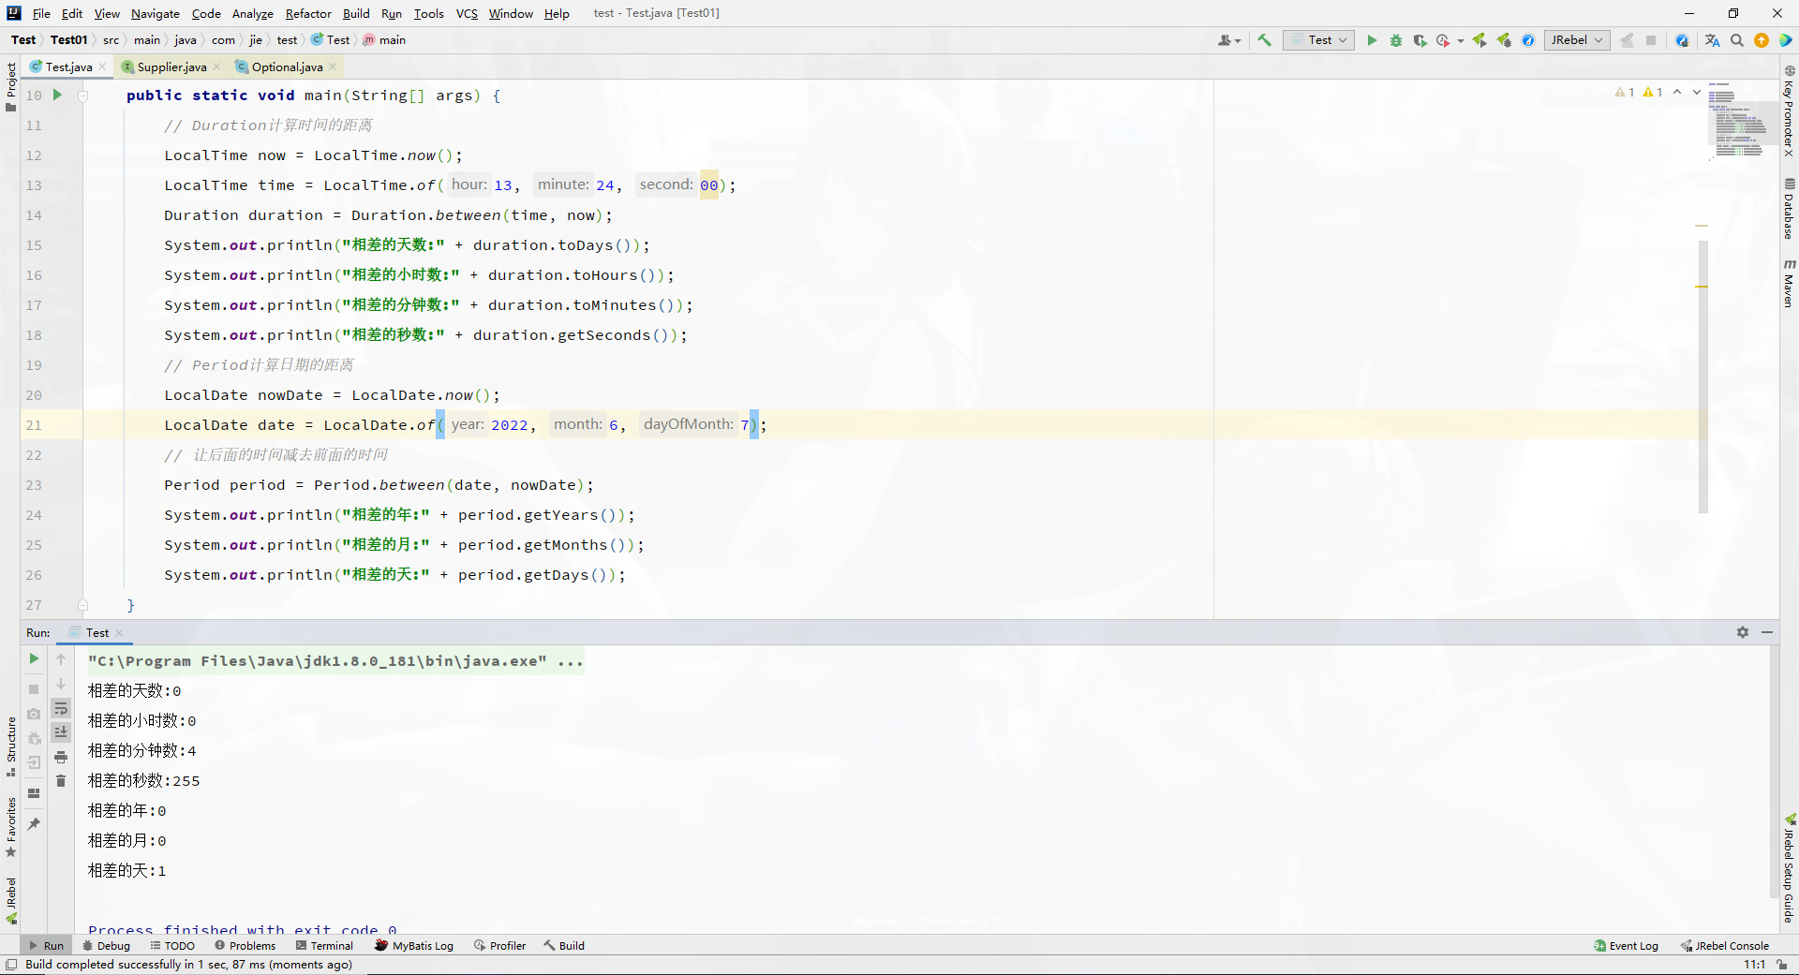Open the Test run configuration dropdown

pos(1319,40)
